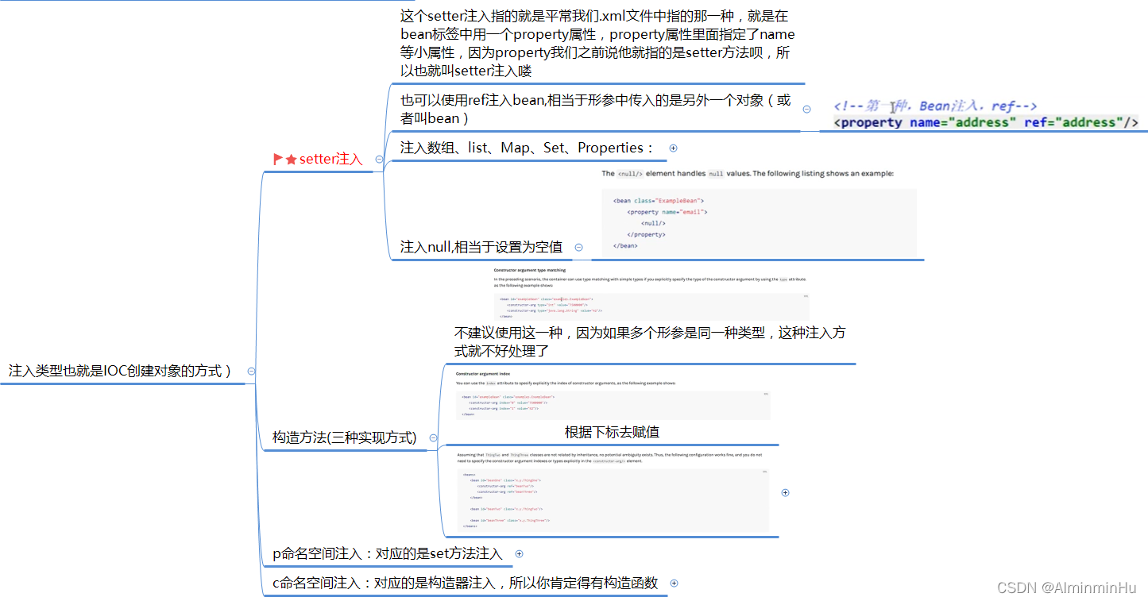Collapse the 构造方法(三种实现方式) branch
The width and height of the screenshot is (1148, 601).
tap(433, 437)
